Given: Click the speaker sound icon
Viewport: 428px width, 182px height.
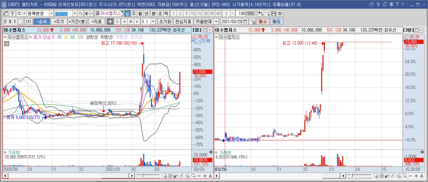Looking at the screenshot, I should 87,13.
